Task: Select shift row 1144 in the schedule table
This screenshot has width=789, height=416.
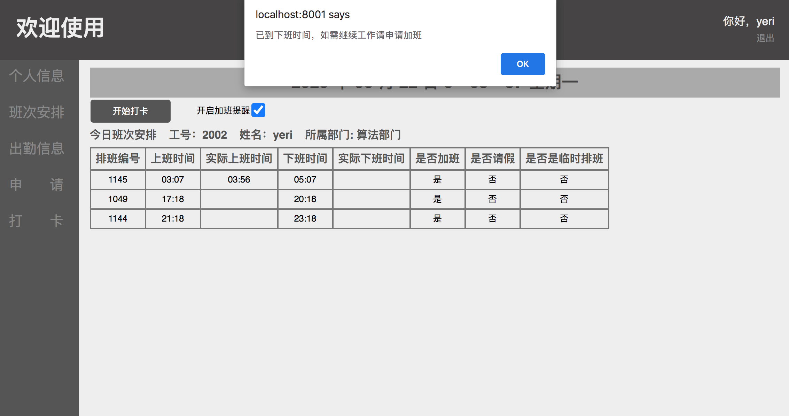Action: click(118, 218)
